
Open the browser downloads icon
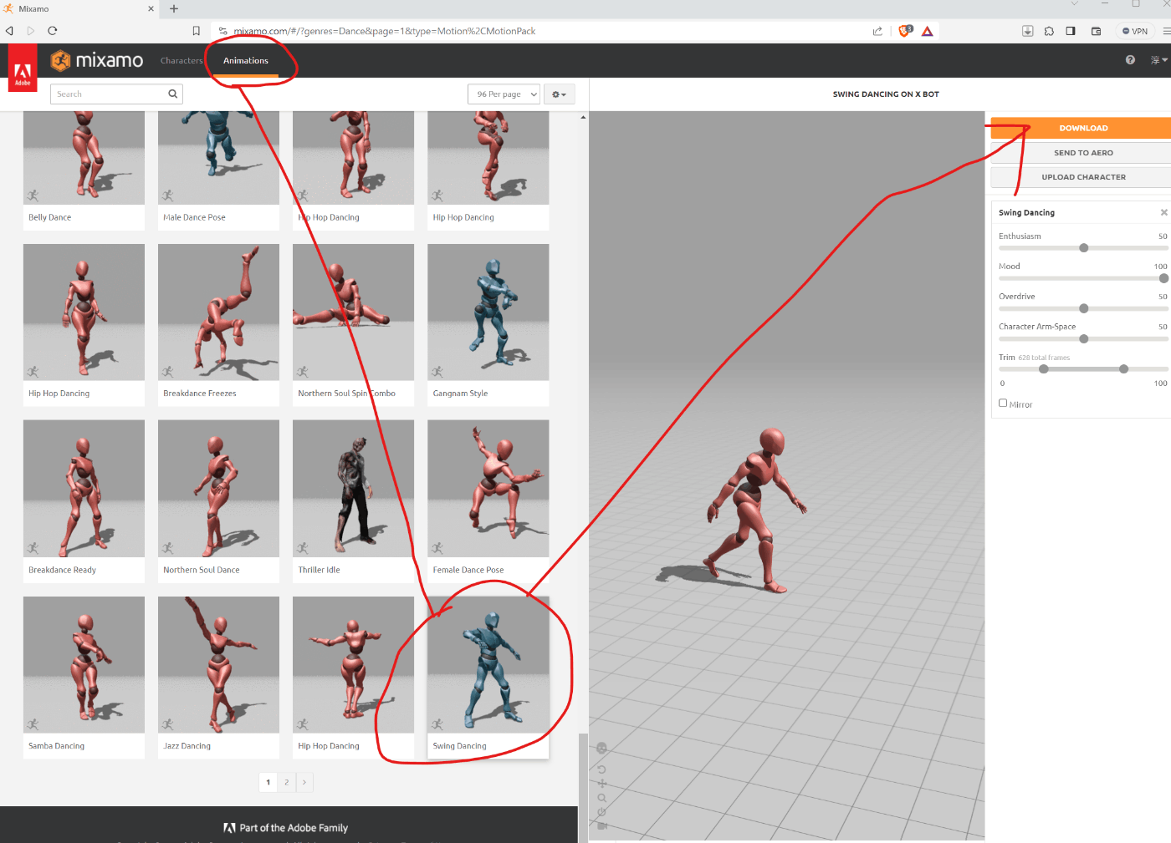[1027, 31]
